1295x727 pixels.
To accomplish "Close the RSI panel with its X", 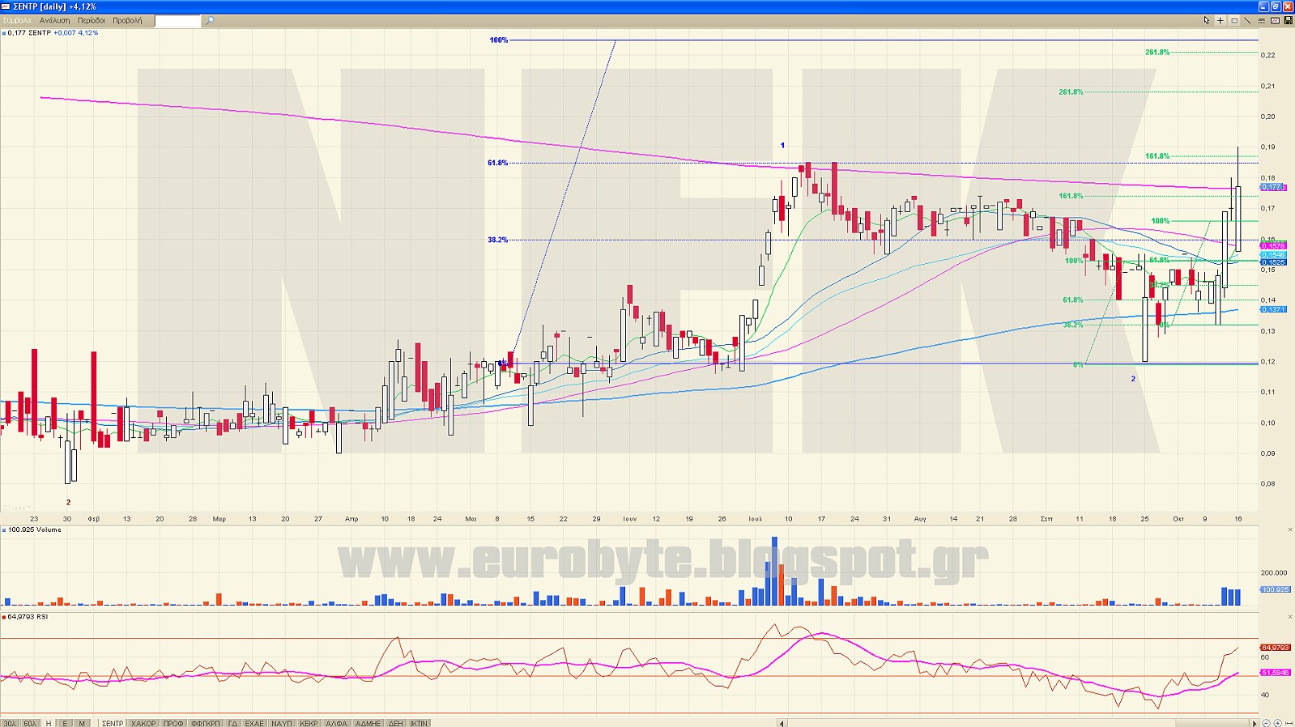I will (1289, 617).
